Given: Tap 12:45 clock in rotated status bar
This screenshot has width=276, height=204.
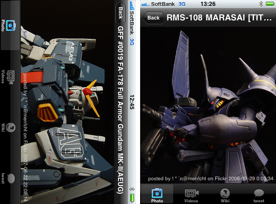Looking at the screenshot, I should (132, 102).
